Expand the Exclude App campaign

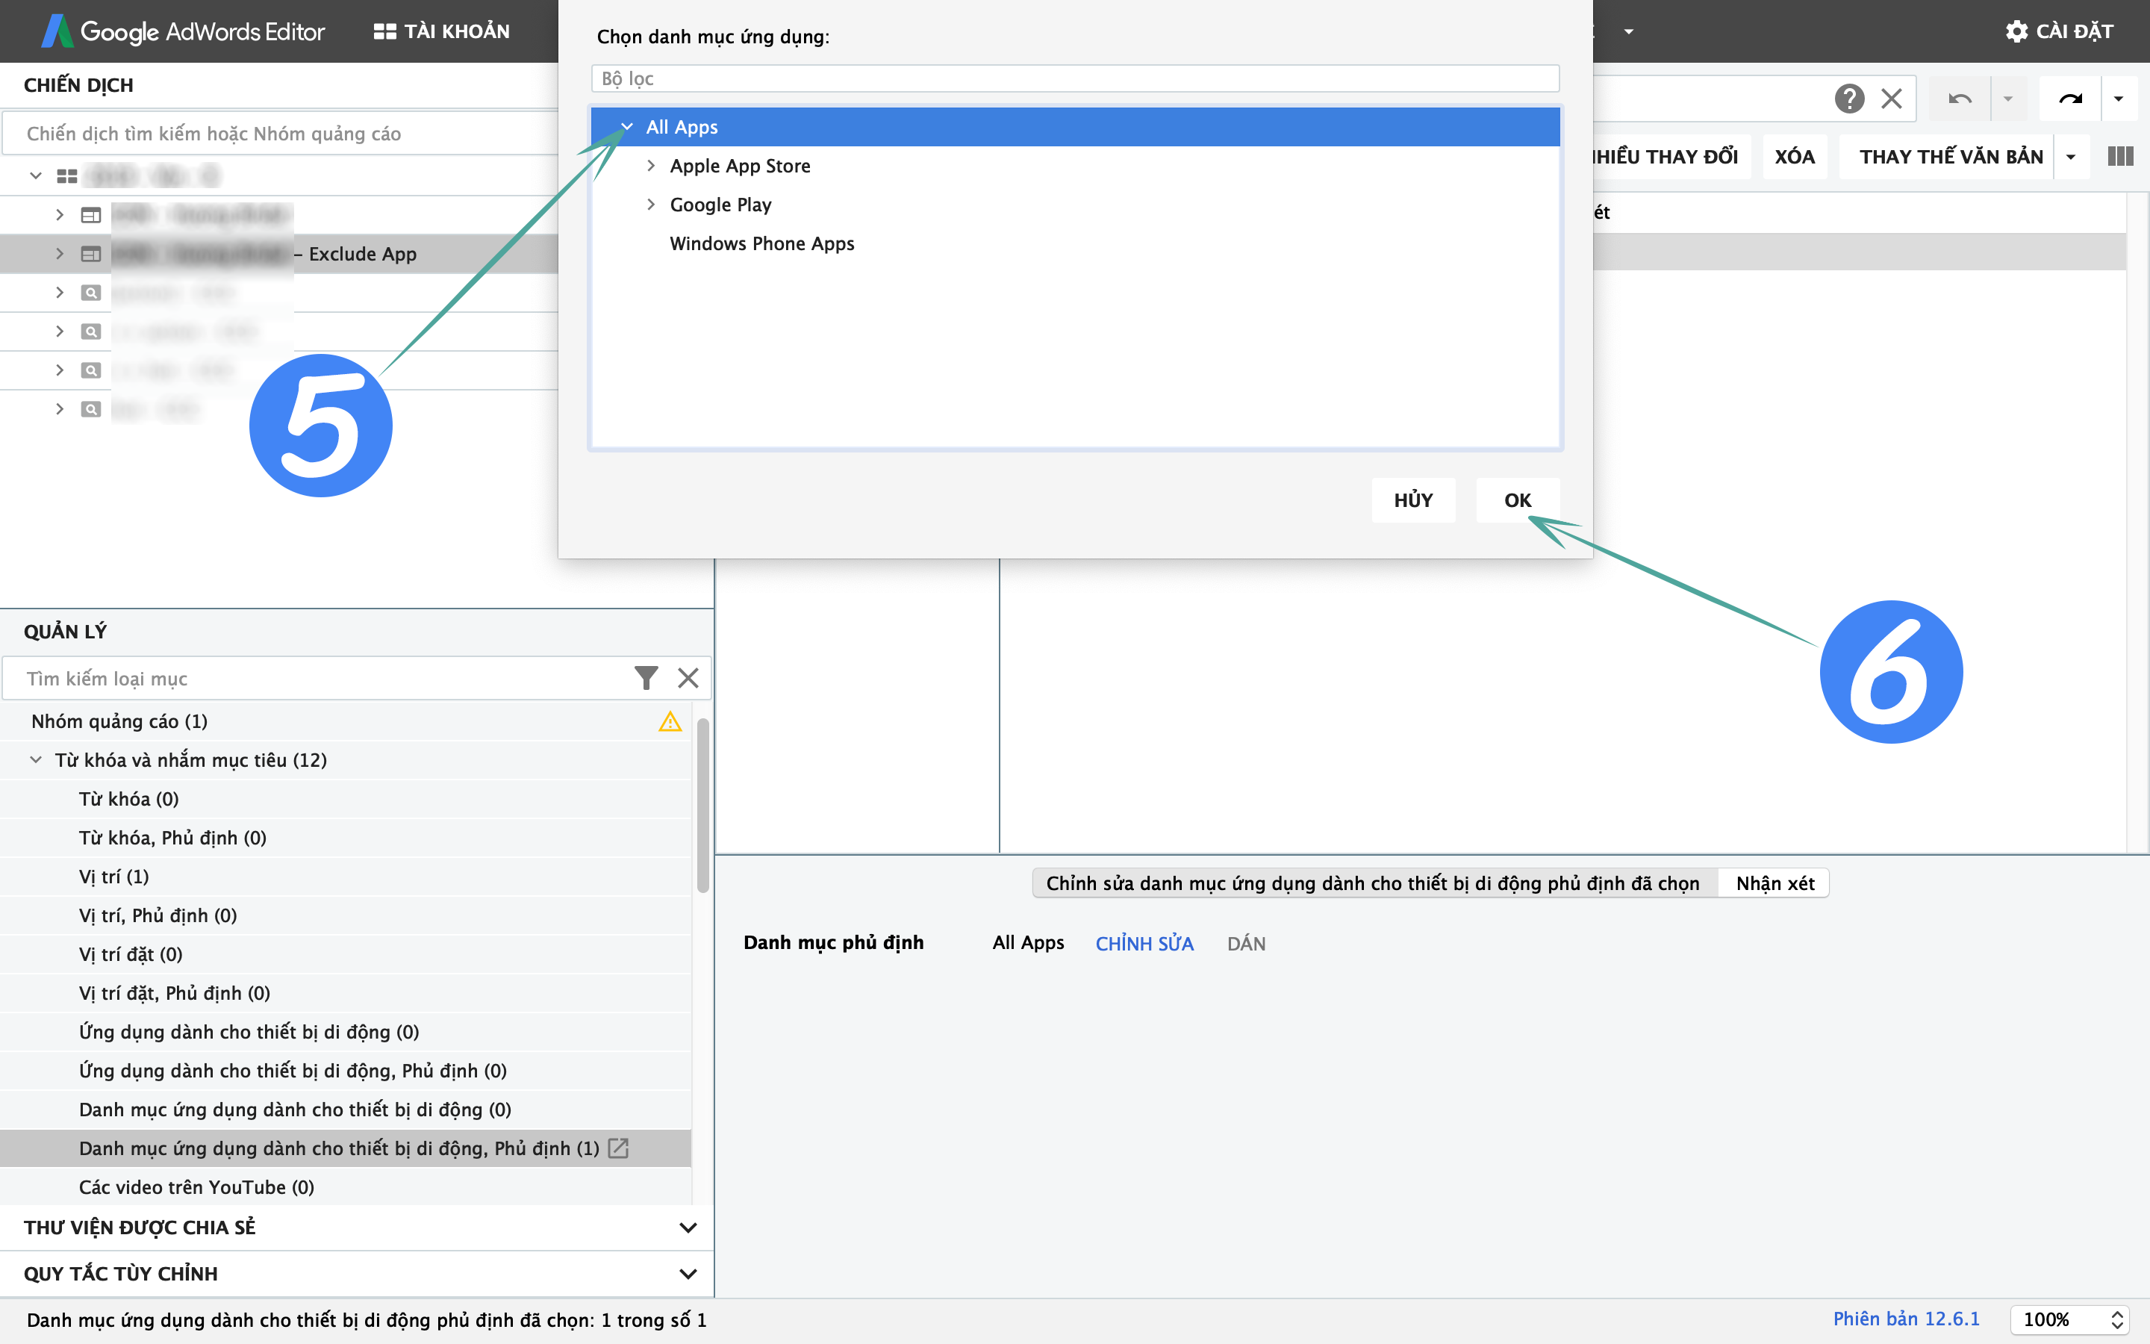[60, 254]
